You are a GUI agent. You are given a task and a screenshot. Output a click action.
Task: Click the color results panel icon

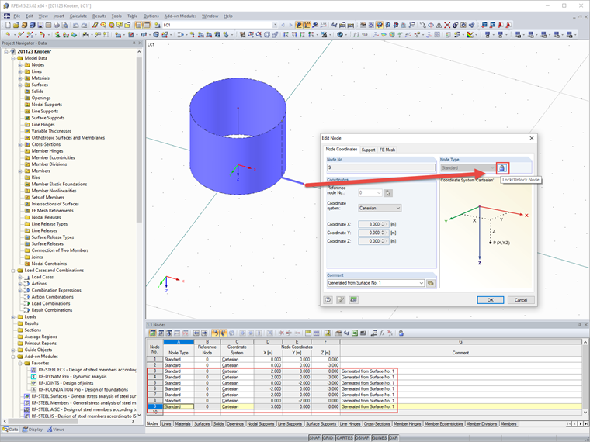point(470,35)
